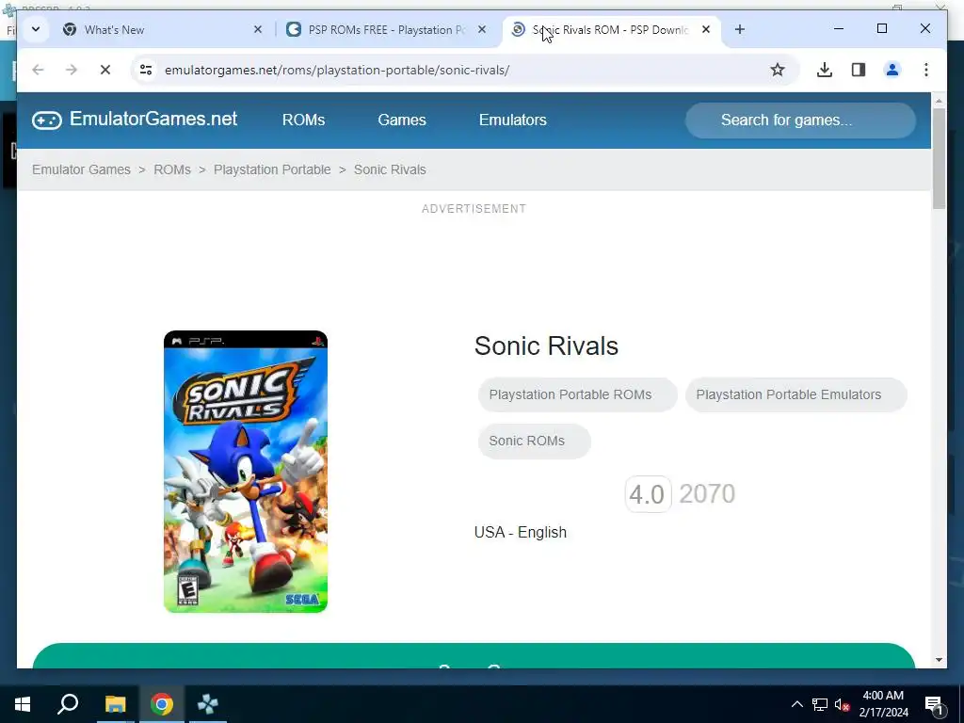This screenshot has width=964, height=723.
Task: Open the Games menu
Action: [x=401, y=120]
